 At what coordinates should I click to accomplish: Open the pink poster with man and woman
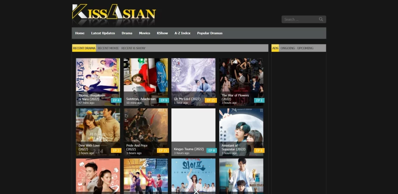98,176
